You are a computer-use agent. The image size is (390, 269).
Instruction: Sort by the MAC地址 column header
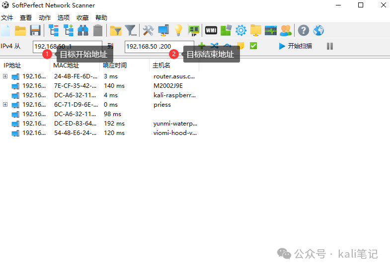(x=75, y=66)
